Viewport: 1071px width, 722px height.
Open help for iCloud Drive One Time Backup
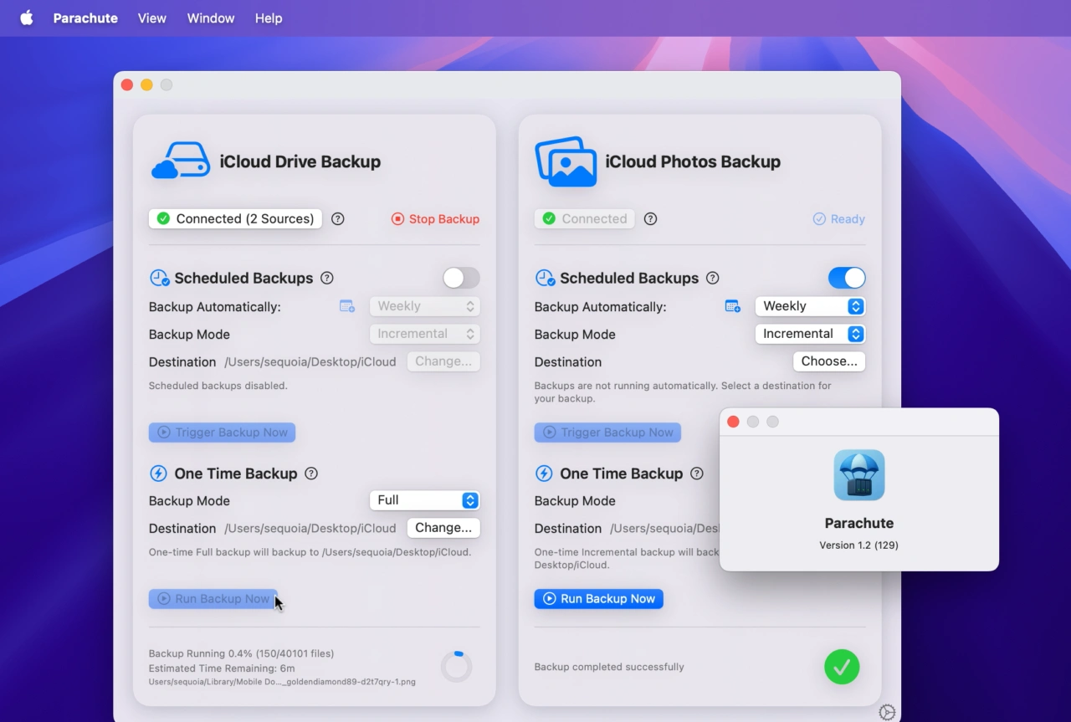pyautogui.click(x=311, y=474)
